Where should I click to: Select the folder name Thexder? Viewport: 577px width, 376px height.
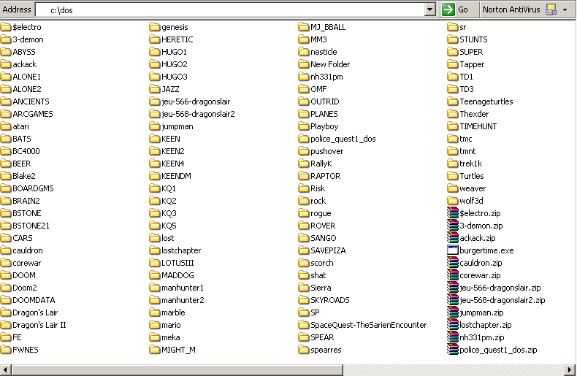click(474, 114)
